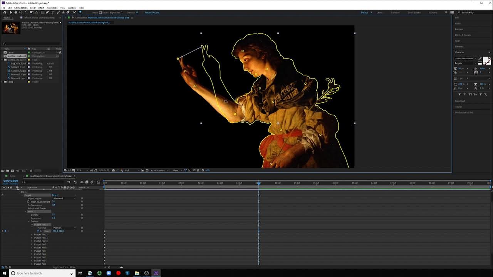Click Reset for the Puppet effect
493x277 pixels.
coord(55,195)
